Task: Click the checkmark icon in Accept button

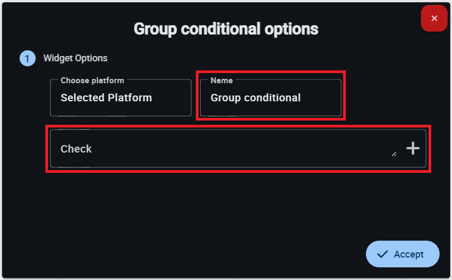Action: 382,254
